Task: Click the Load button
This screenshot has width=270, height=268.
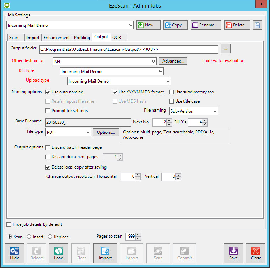Action: [59, 253]
